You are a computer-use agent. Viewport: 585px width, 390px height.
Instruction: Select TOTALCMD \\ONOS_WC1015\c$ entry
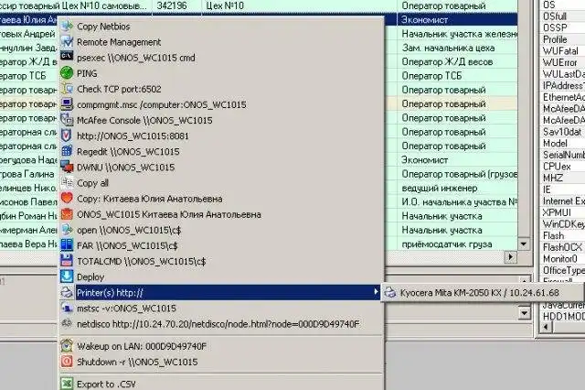(x=221, y=261)
